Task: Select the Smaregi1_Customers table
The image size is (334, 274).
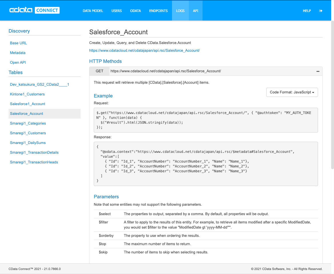Action: (x=28, y=133)
